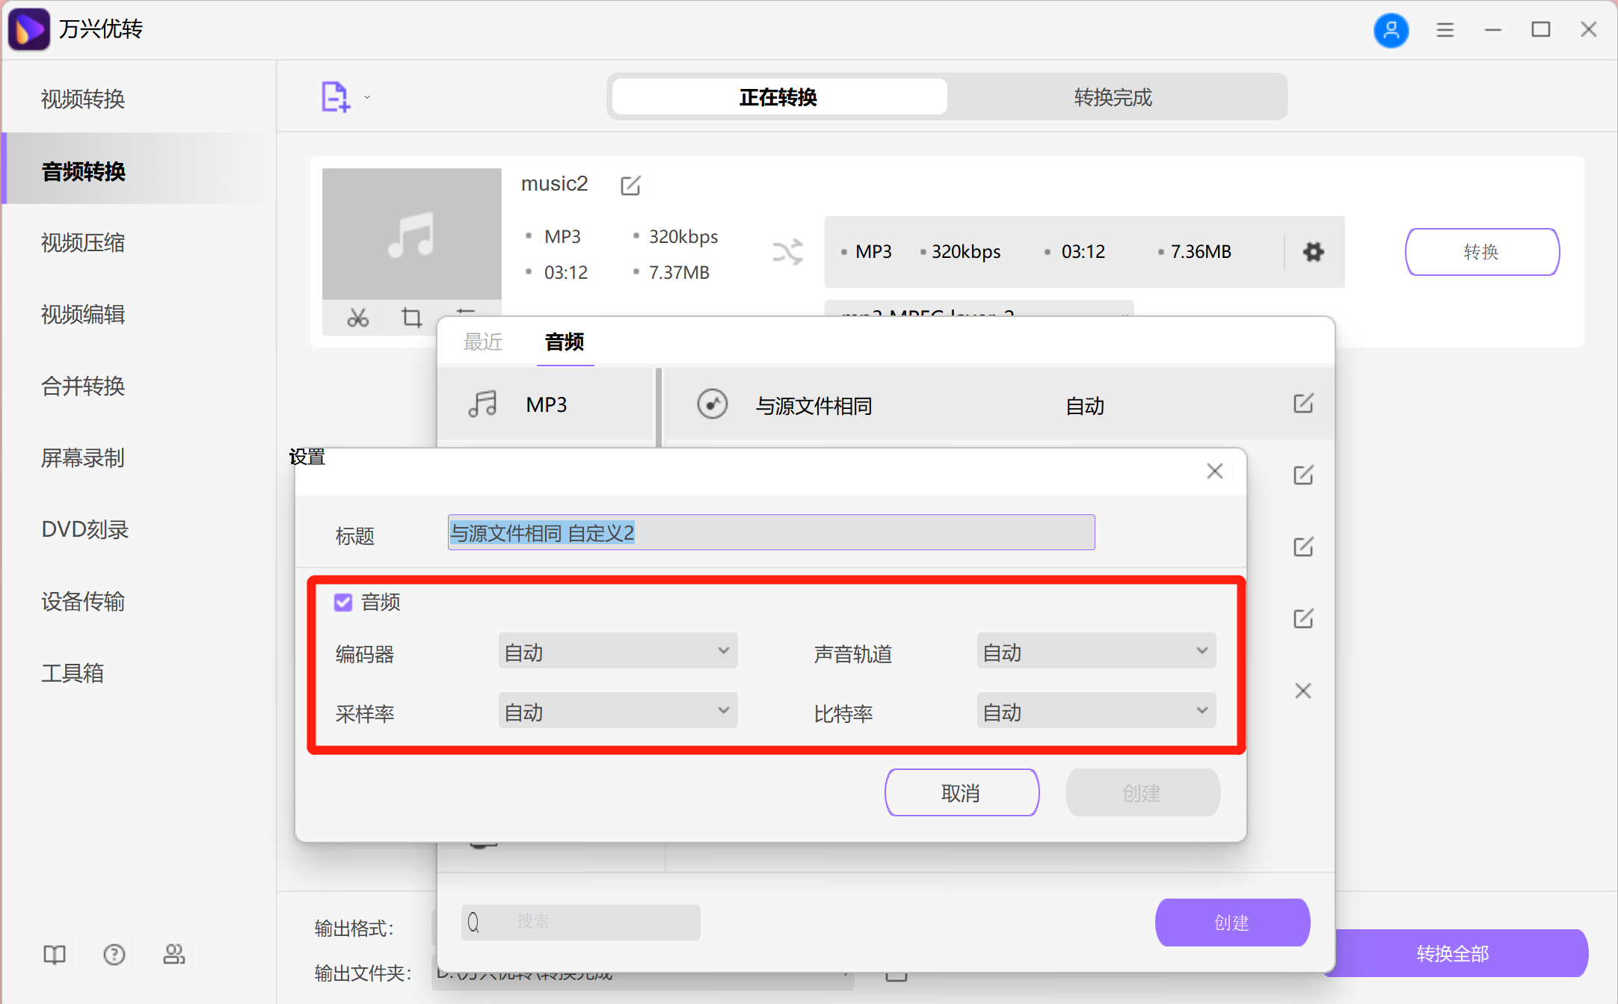Open the hamburger menu icon in title bar
Viewport: 1618px width, 1004px height.
point(1445,30)
